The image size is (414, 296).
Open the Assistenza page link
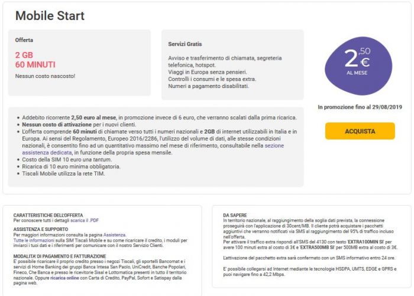click(x=114, y=235)
